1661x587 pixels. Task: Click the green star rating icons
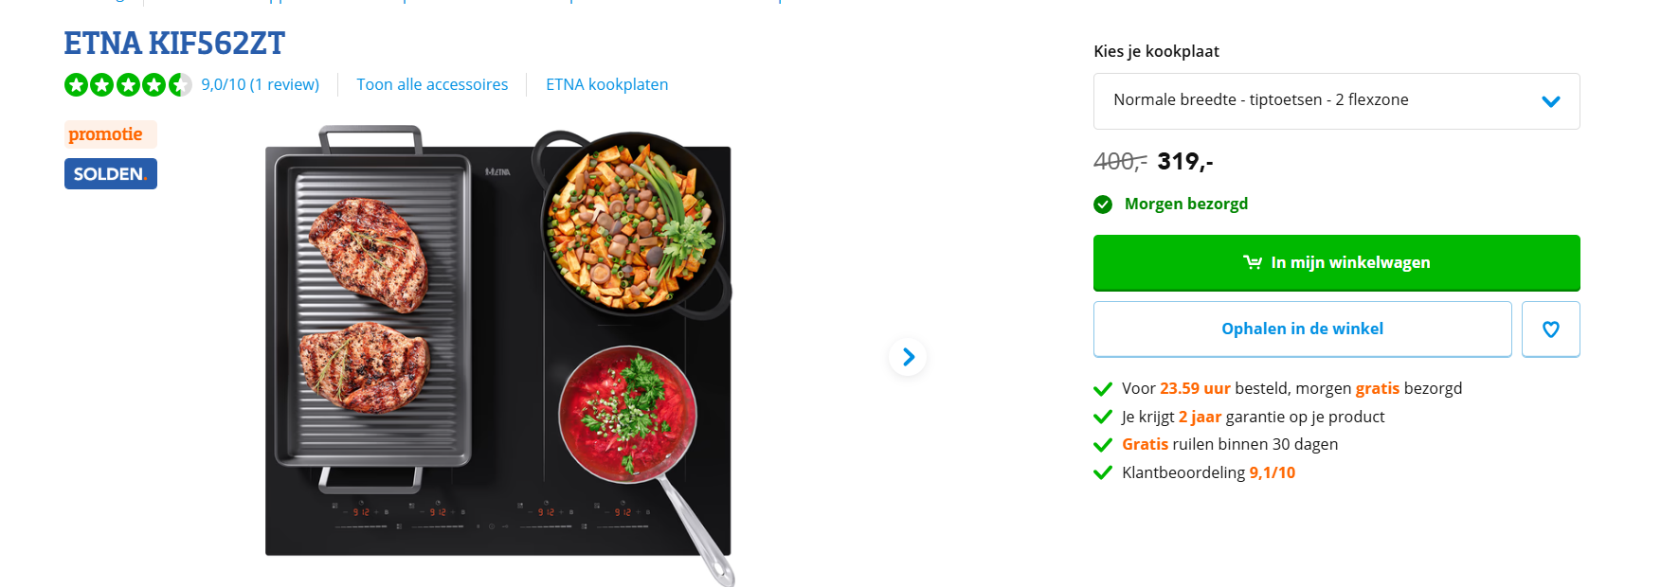coord(128,85)
